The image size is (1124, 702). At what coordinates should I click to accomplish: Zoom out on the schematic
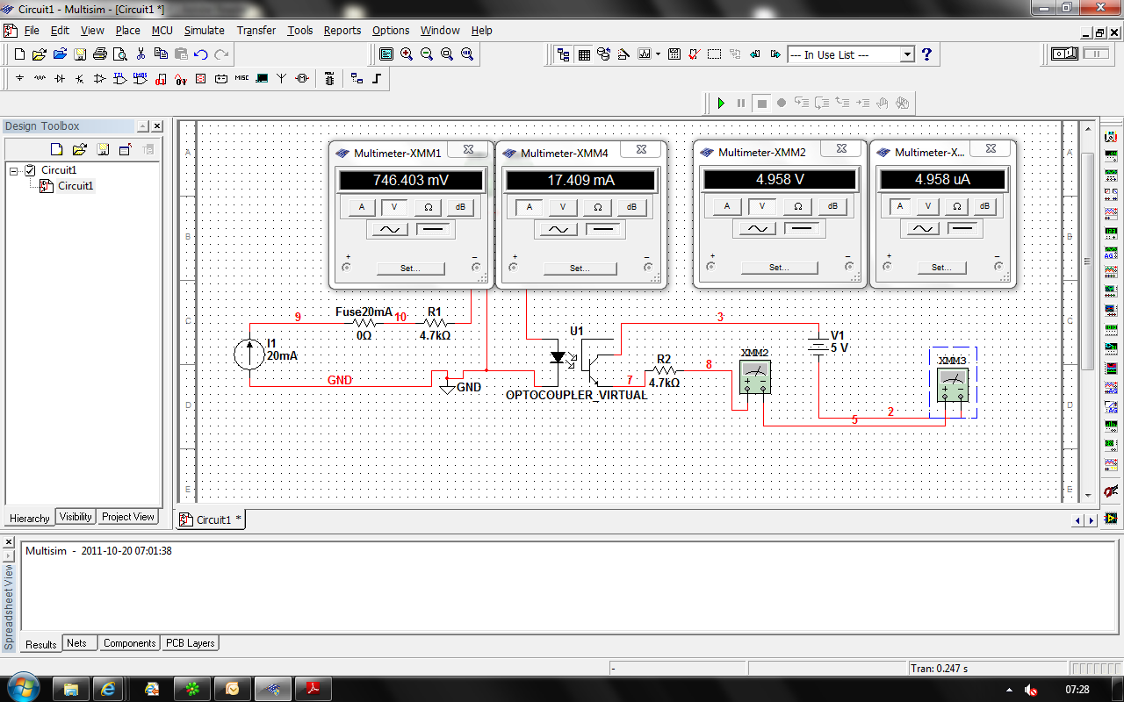pyautogui.click(x=427, y=54)
